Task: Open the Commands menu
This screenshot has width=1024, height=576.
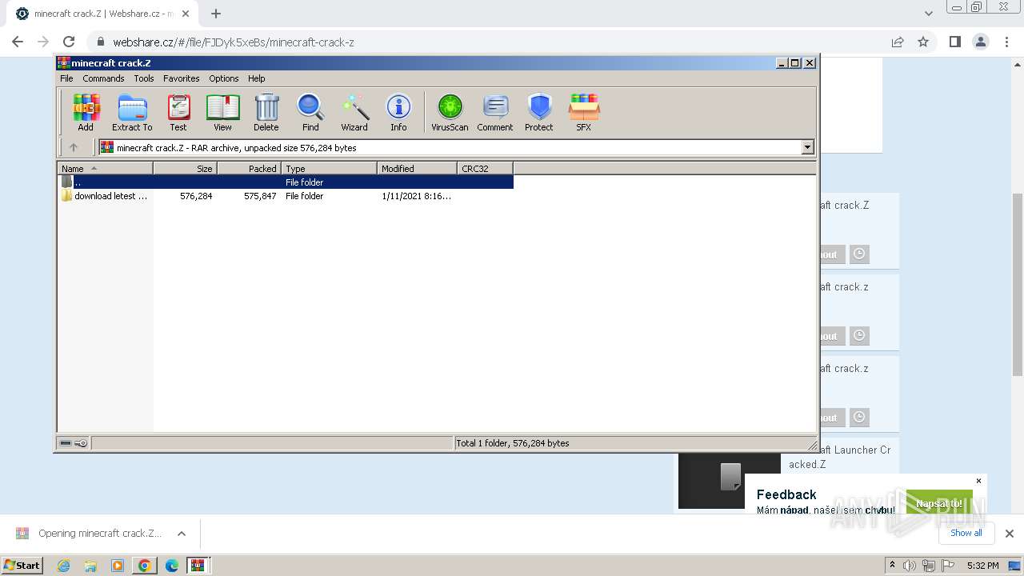Action: 103,78
